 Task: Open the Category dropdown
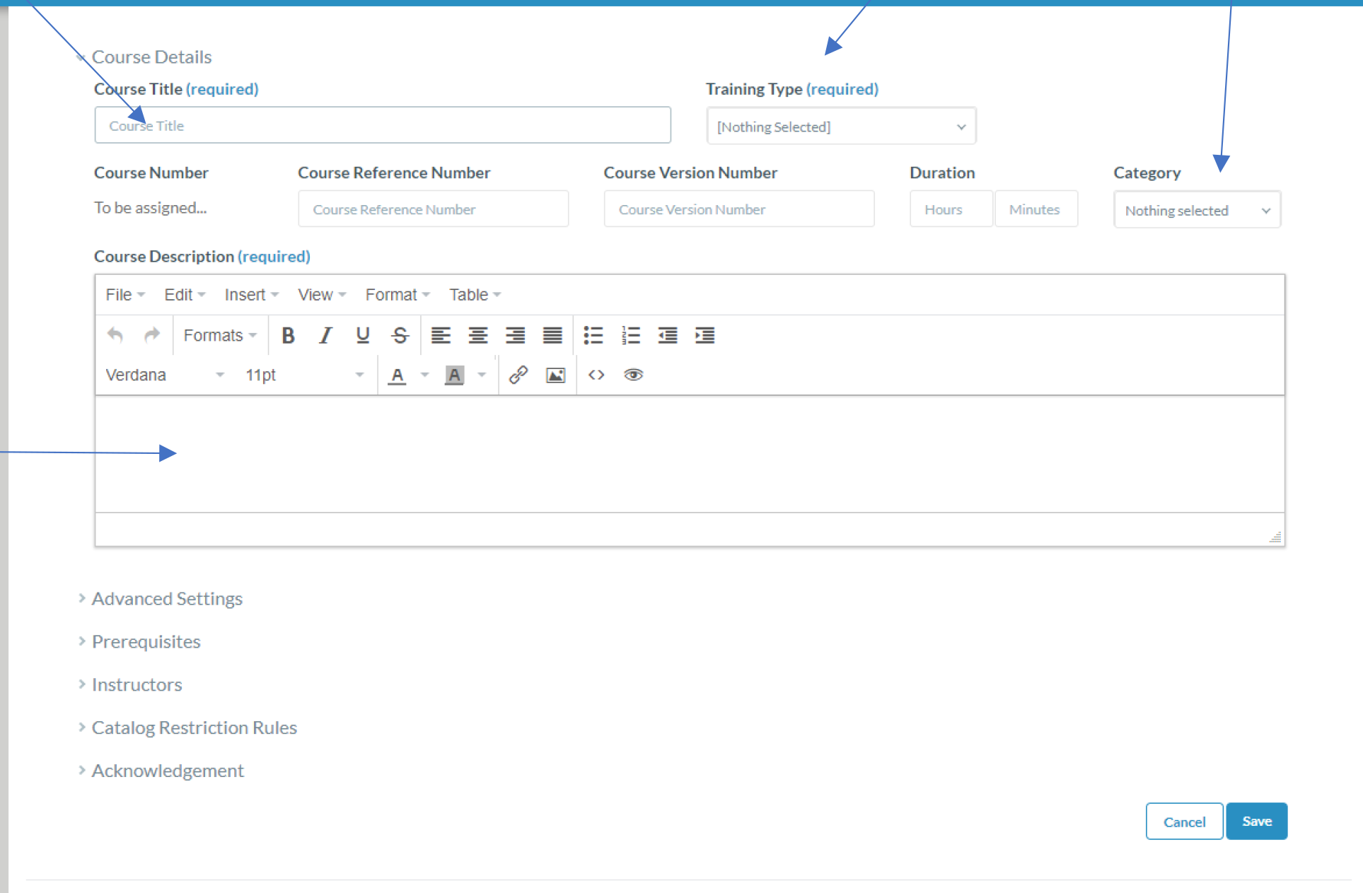pyautogui.click(x=1197, y=210)
